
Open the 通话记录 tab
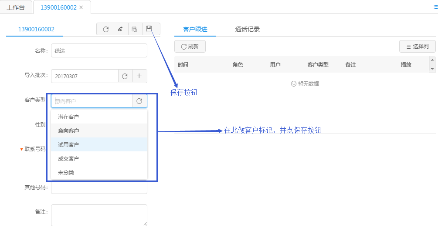click(247, 29)
